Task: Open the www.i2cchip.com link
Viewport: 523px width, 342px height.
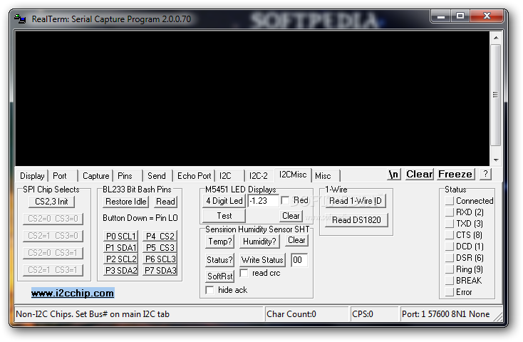Action: coord(73,293)
